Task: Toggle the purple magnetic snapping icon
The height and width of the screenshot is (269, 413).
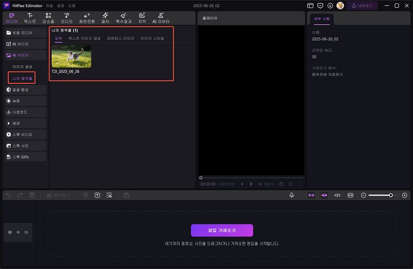Action: coord(324,195)
